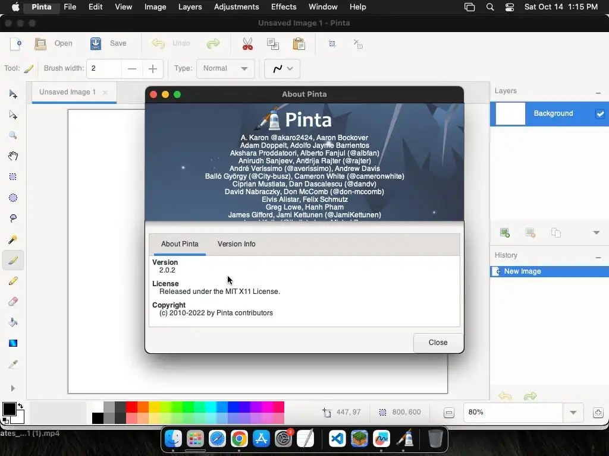Viewport: 609px width, 456px height.
Task: Decrease brush width with minus button
Action: [x=132, y=69]
